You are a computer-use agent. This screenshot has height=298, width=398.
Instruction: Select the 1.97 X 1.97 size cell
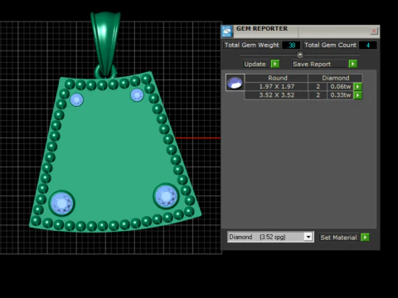[276, 87]
